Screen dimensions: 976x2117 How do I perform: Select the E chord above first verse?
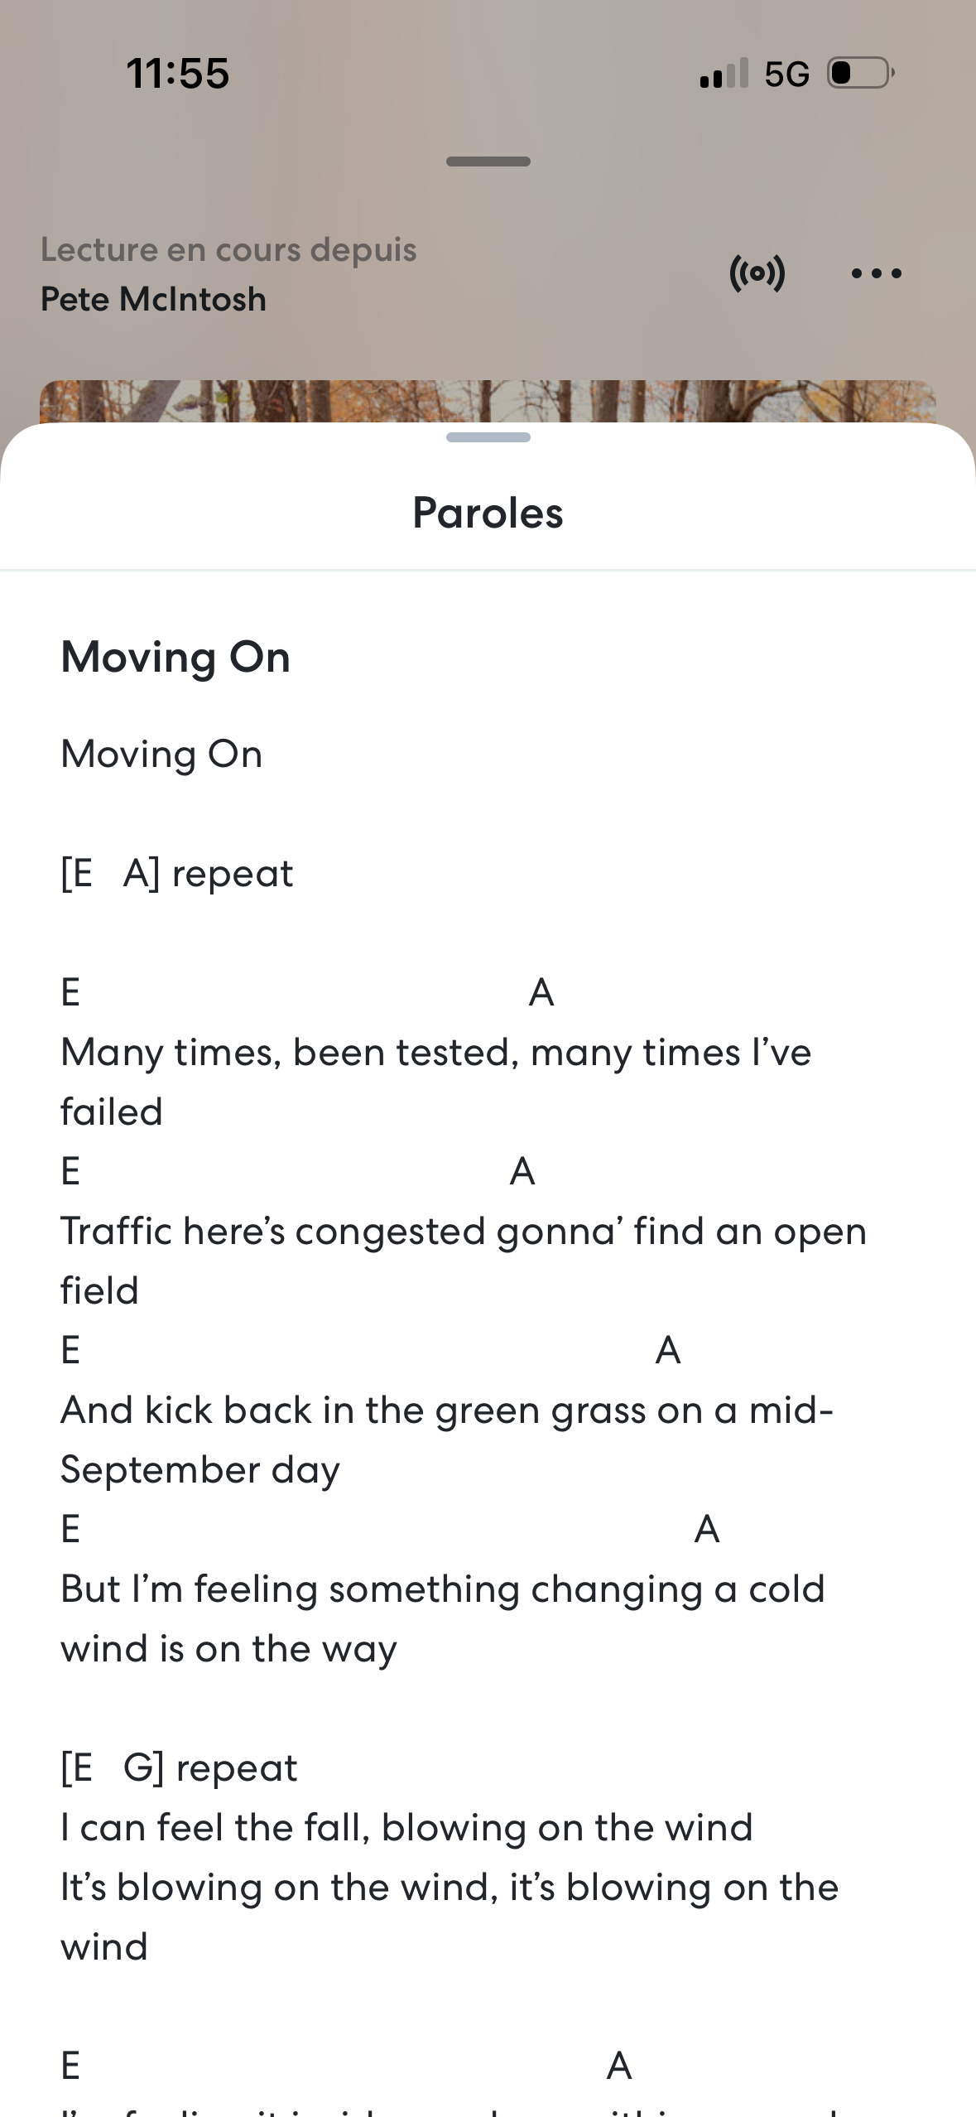click(70, 991)
